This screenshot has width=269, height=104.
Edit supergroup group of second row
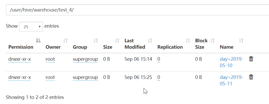85,77
